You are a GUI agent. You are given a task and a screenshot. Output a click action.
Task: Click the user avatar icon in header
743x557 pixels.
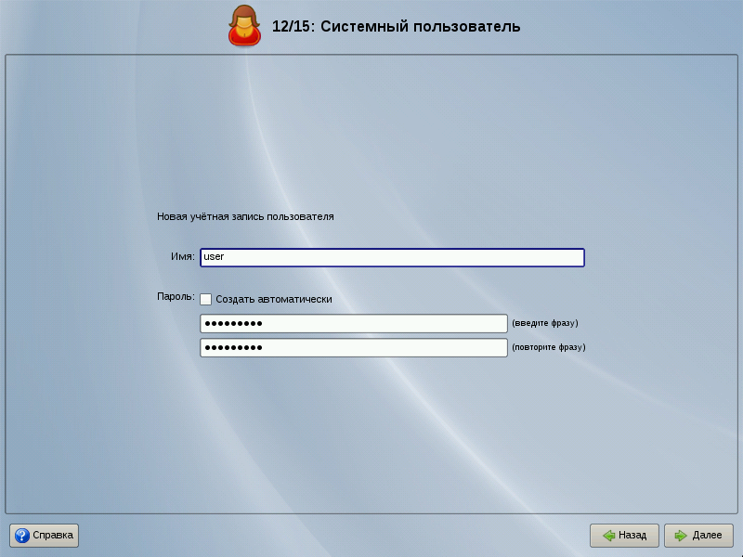click(244, 26)
